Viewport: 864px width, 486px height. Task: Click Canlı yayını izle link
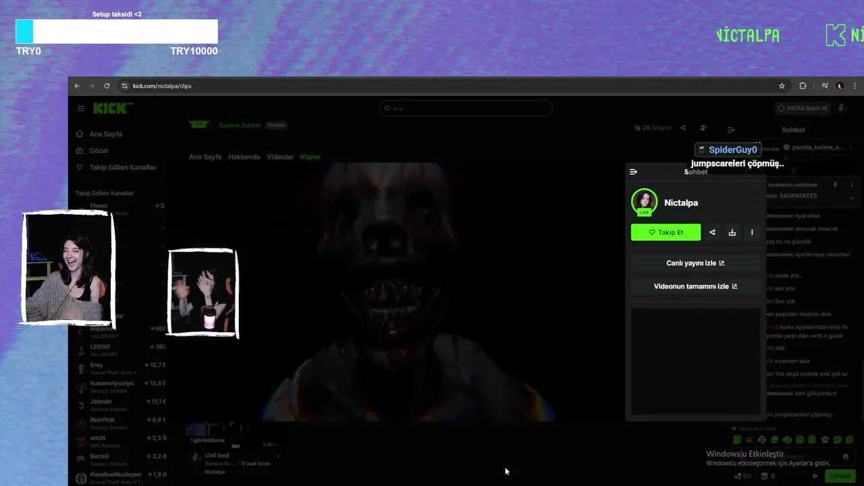(695, 263)
